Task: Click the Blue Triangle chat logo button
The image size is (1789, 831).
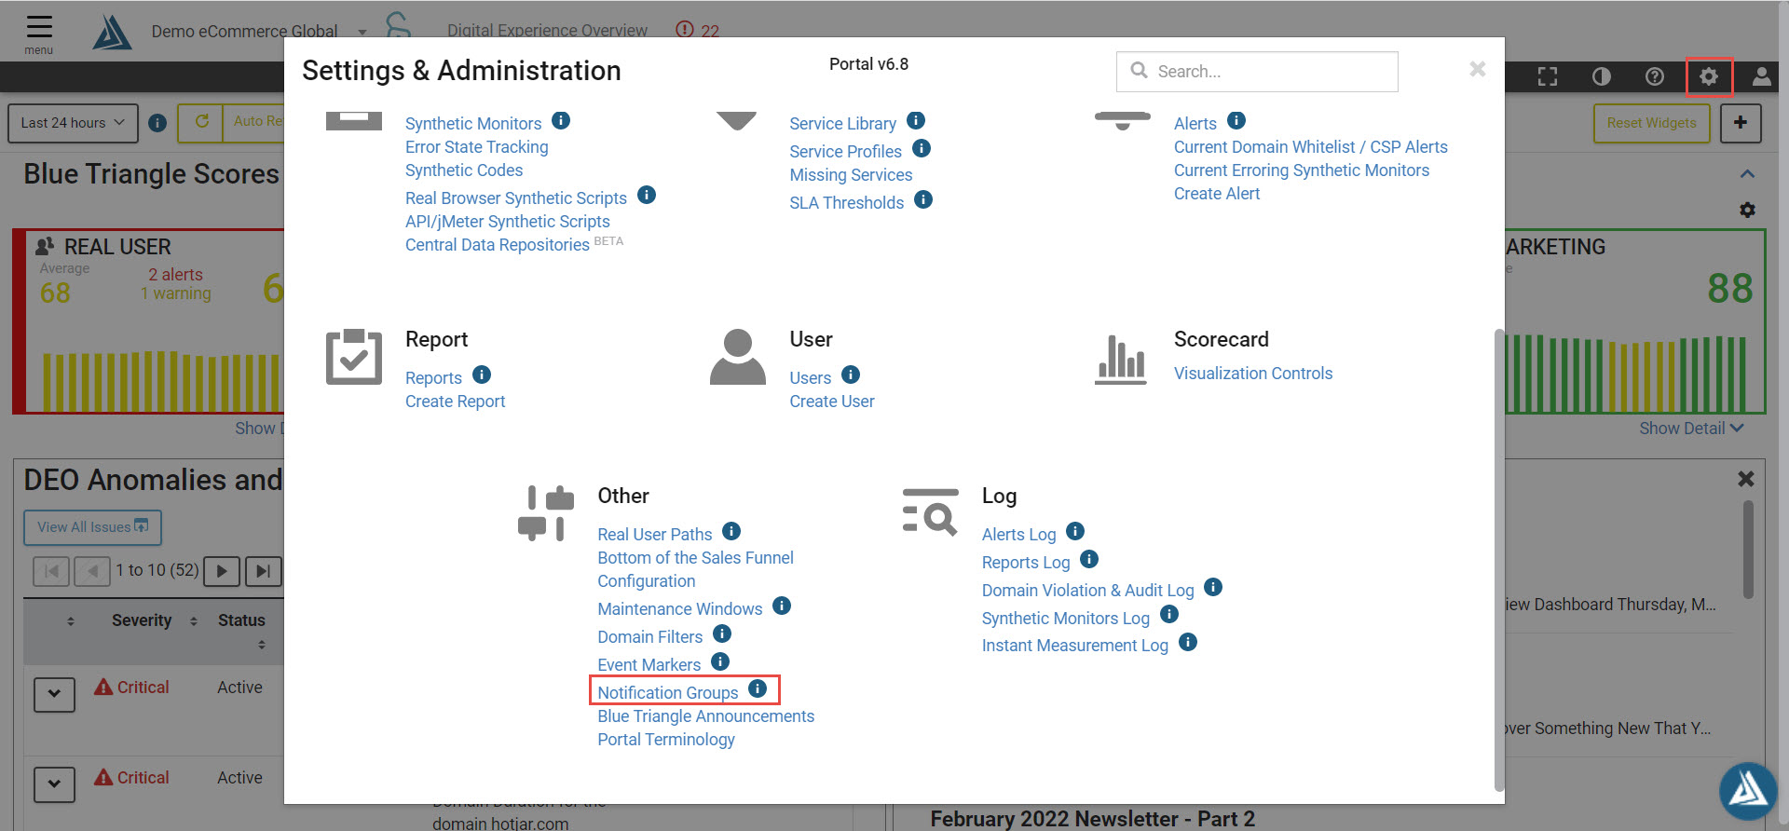Action: pos(1748,792)
